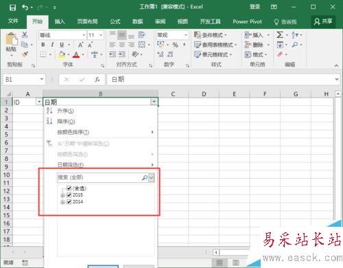Save the workbook with the floppy icon
The image size is (343, 268).
coord(12,8)
